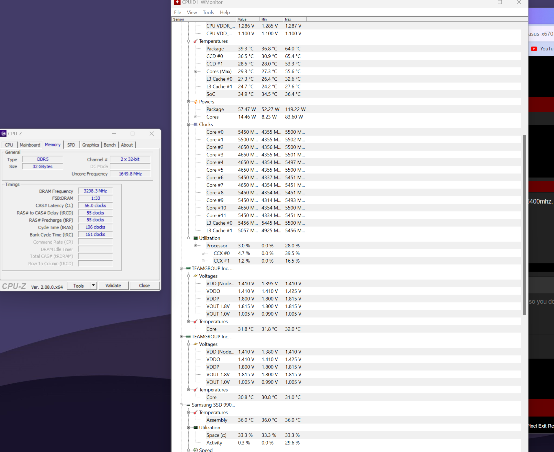Viewport: 554px width, 452px height.
Task: Collapse the Clocks section
Action: (x=188, y=125)
